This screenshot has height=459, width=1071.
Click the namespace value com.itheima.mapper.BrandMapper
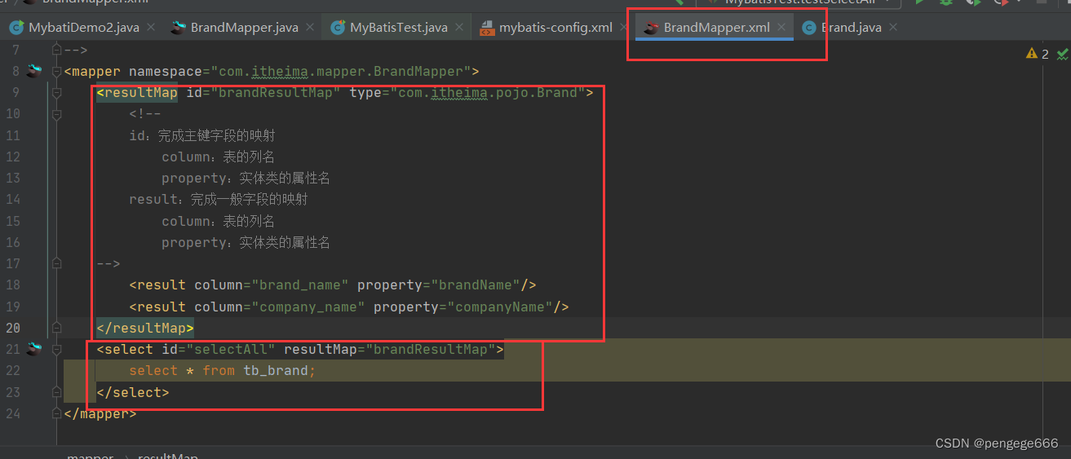pyautogui.click(x=341, y=71)
